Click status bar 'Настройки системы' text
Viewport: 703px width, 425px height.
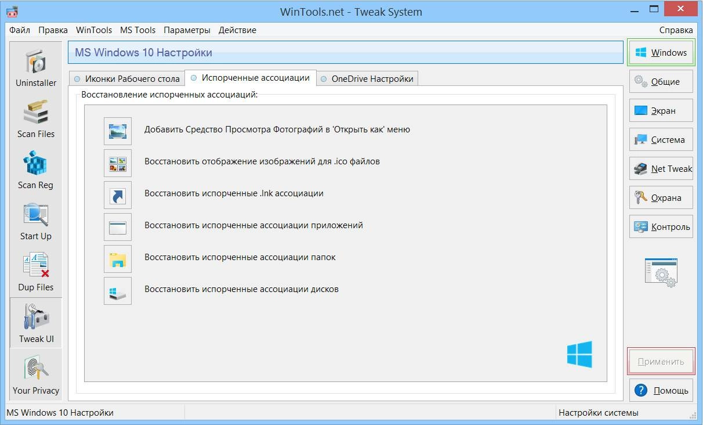point(598,413)
